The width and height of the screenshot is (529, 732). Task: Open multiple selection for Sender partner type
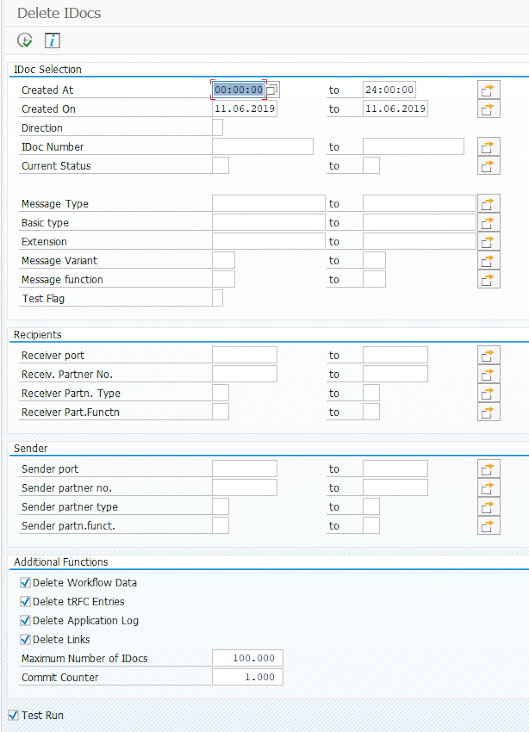(x=488, y=507)
